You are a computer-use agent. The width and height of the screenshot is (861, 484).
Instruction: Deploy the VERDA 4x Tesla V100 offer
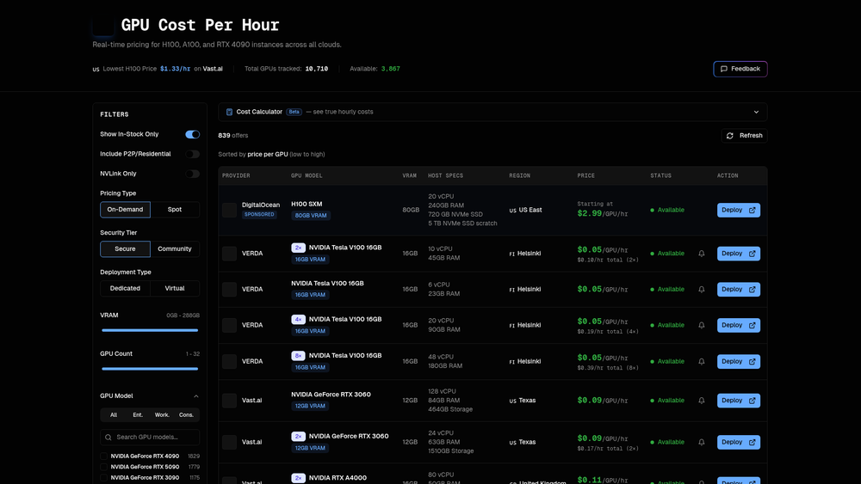point(739,326)
